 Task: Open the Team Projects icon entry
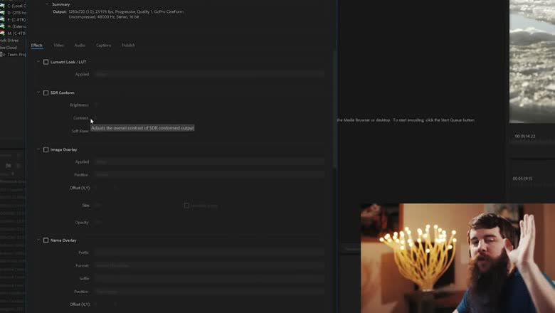2,55
